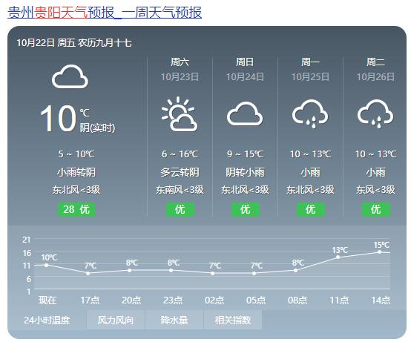Screen dimensions: 411x342
Task: Click the 23点 axis label
Action: point(173,300)
